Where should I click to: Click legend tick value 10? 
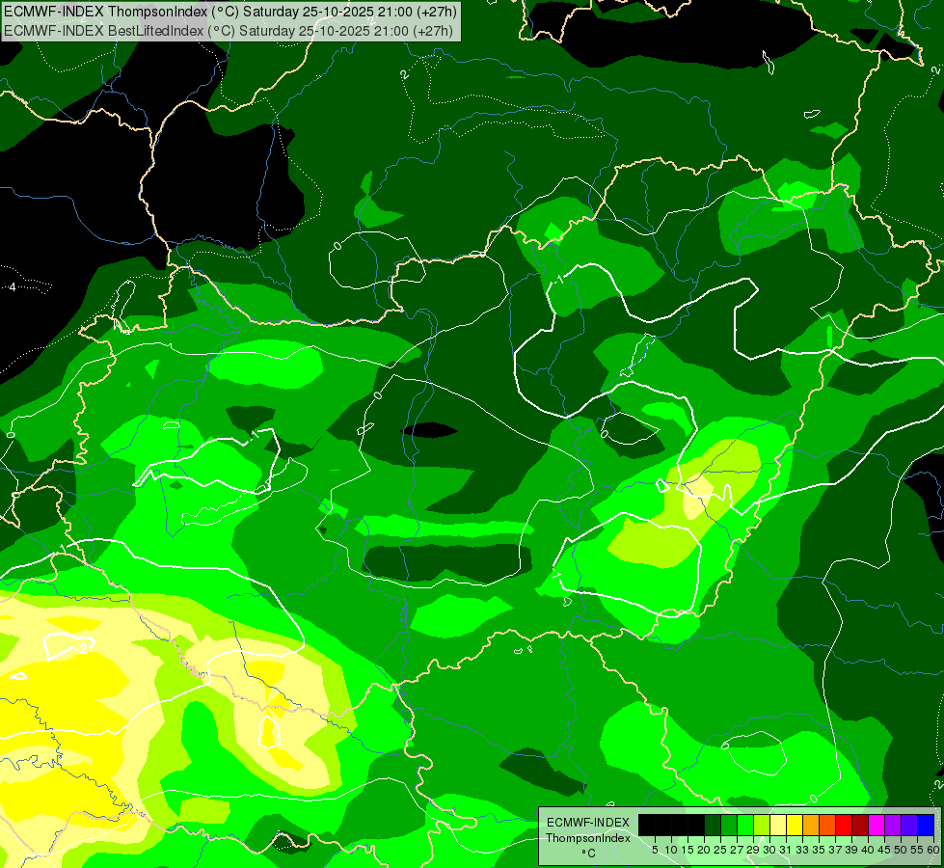671,850
